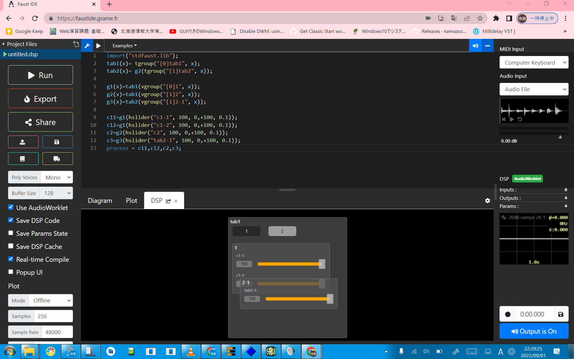
Task: Mute output with the speaker icon
Action: (475, 45)
